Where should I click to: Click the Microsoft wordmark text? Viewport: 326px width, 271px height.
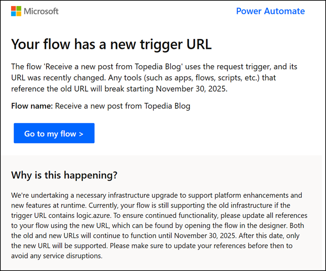point(41,11)
